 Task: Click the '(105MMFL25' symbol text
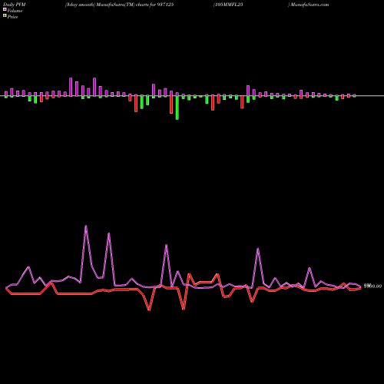point(228,5)
